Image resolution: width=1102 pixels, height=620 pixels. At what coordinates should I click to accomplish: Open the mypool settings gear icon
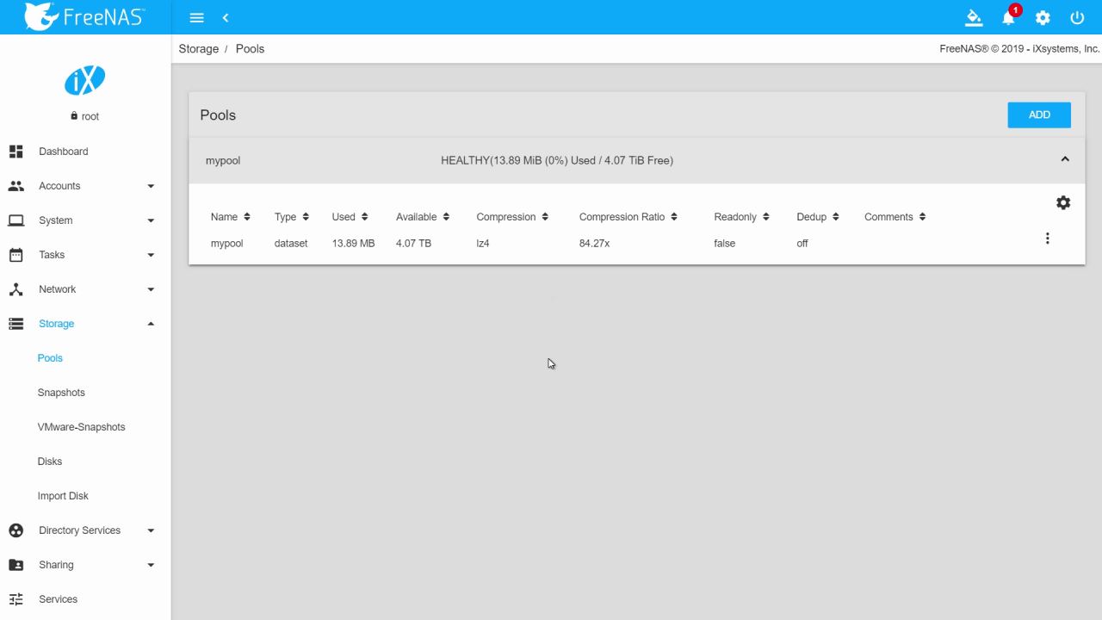pos(1063,202)
